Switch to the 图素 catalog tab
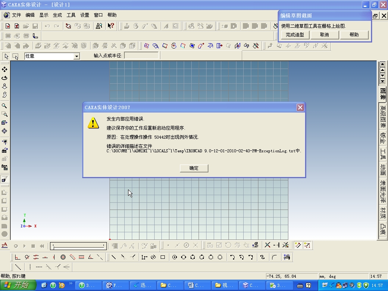 coord(383,94)
